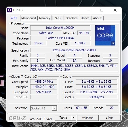The height and width of the screenshot is (127, 128).
Task: Click the Intel Core i9 logo badge
Action: click(105, 35)
